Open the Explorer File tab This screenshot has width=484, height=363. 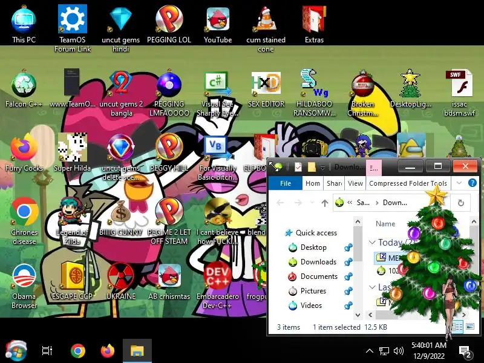pyautogui.click(x=286, y=183)
